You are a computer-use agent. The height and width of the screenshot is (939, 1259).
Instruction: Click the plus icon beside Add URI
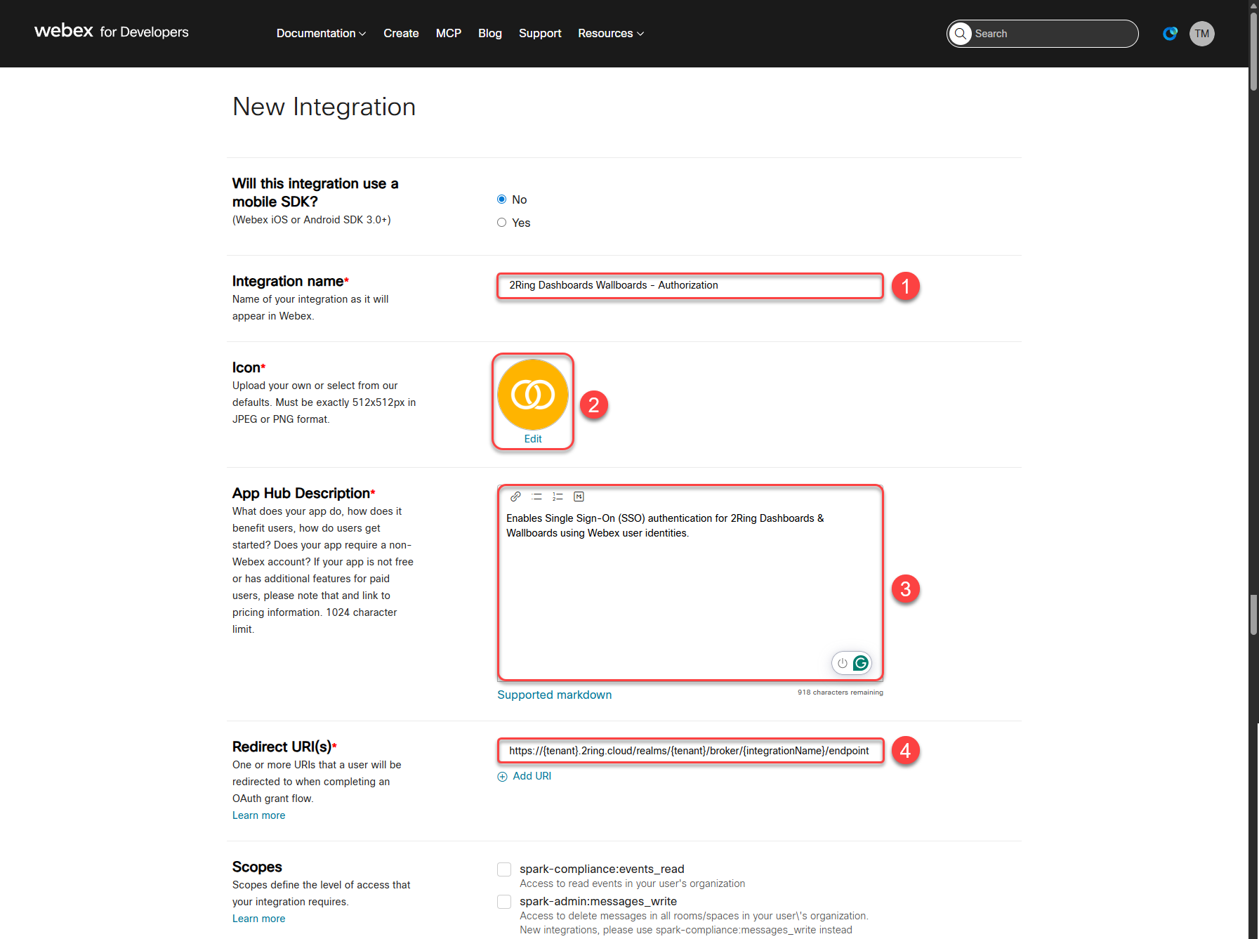point(502,777)
